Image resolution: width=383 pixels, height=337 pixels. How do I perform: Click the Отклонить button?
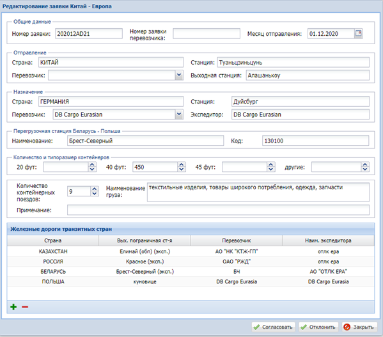[x=318, y=327]
